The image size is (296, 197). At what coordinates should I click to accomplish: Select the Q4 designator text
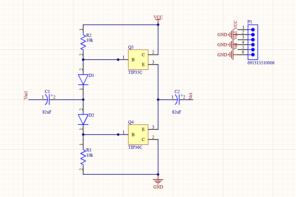pyautogui.click(x=131, y=122)
